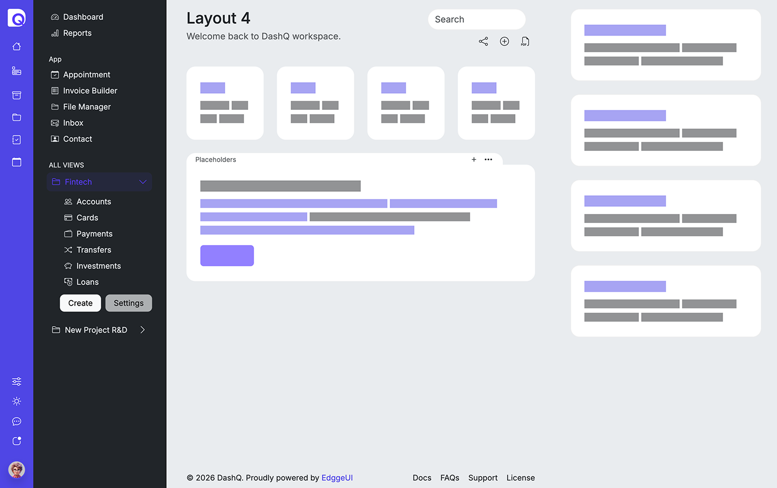Open the EdggeUI link in the footer
Image resolution: width=777 pixels, height=488 pixels.
coord(337,477)
